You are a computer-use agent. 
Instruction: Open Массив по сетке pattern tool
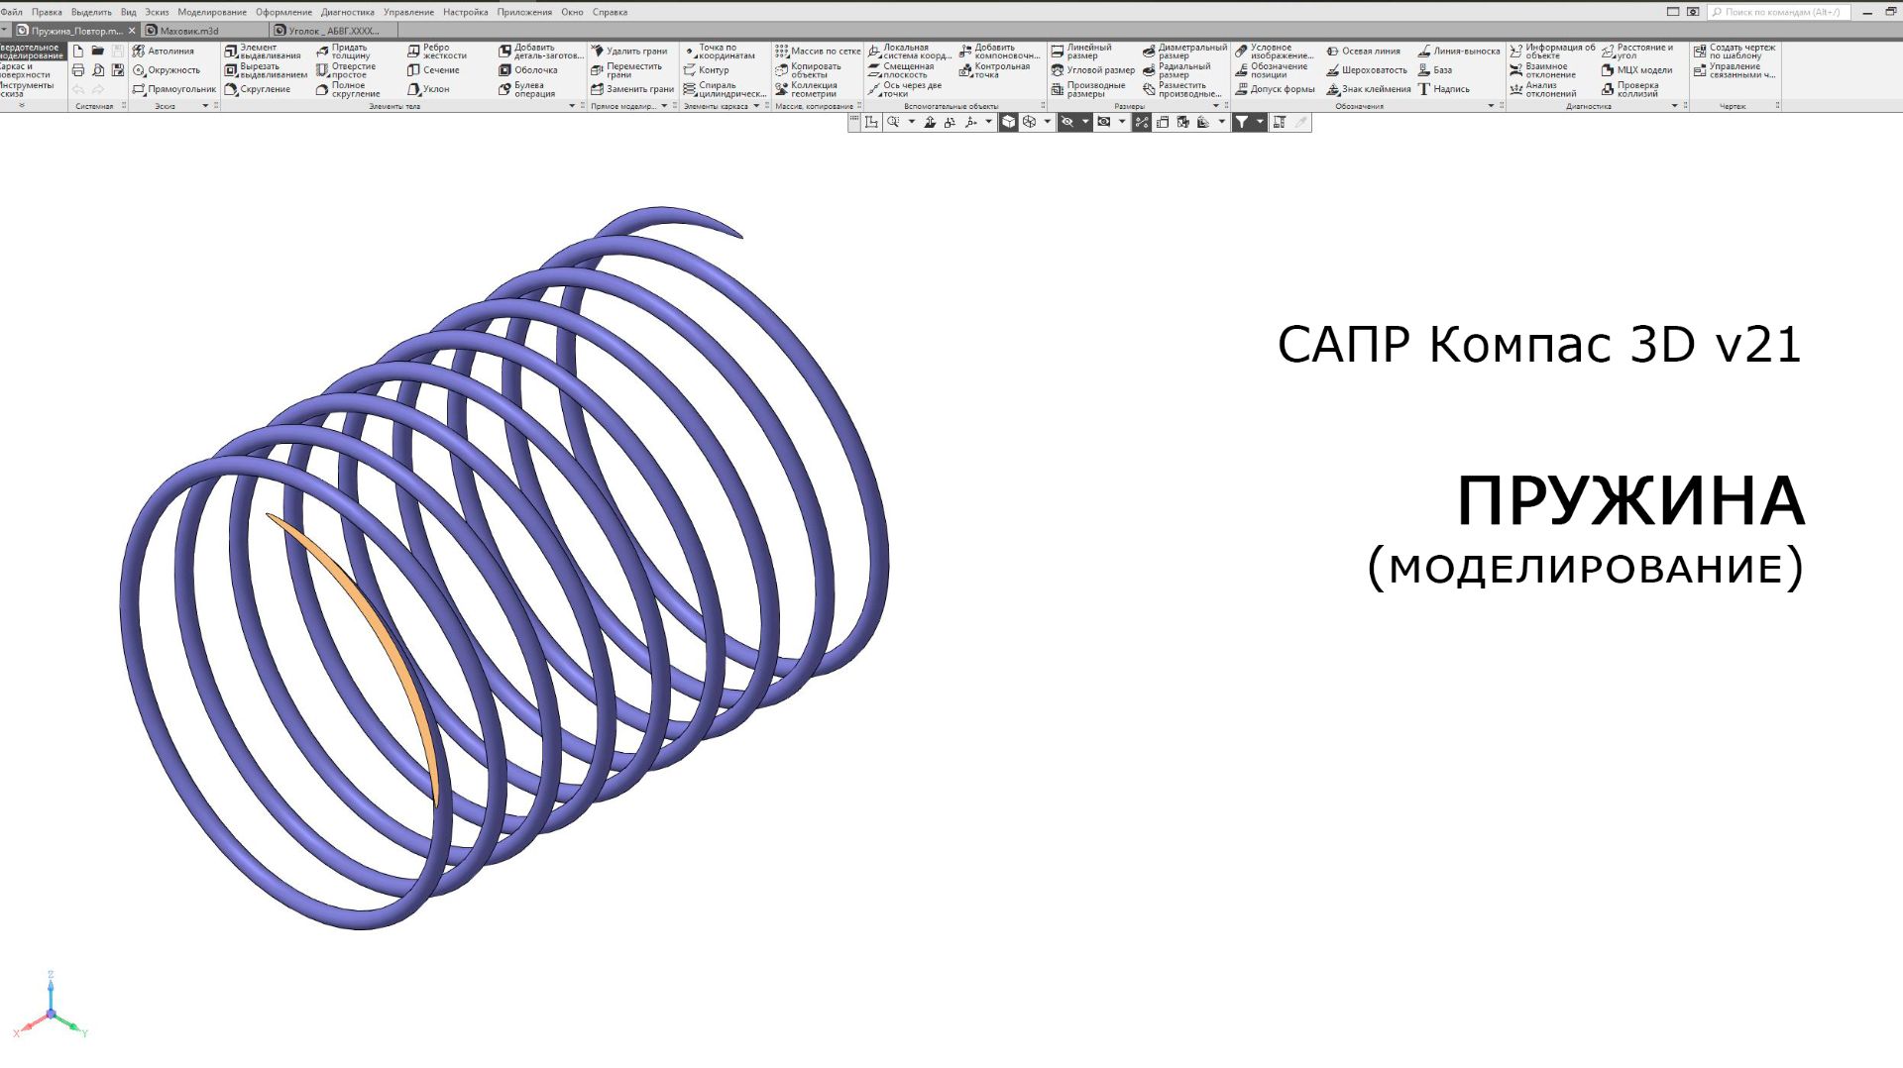(818, 51)
